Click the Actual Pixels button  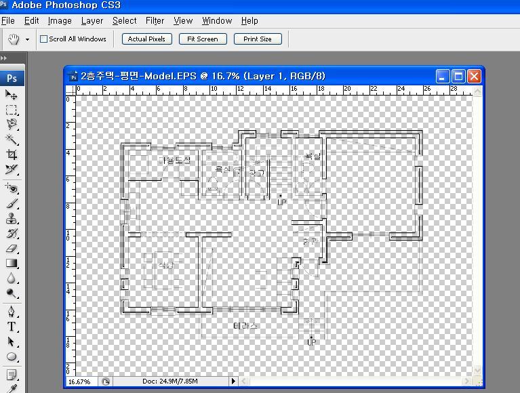146,39
